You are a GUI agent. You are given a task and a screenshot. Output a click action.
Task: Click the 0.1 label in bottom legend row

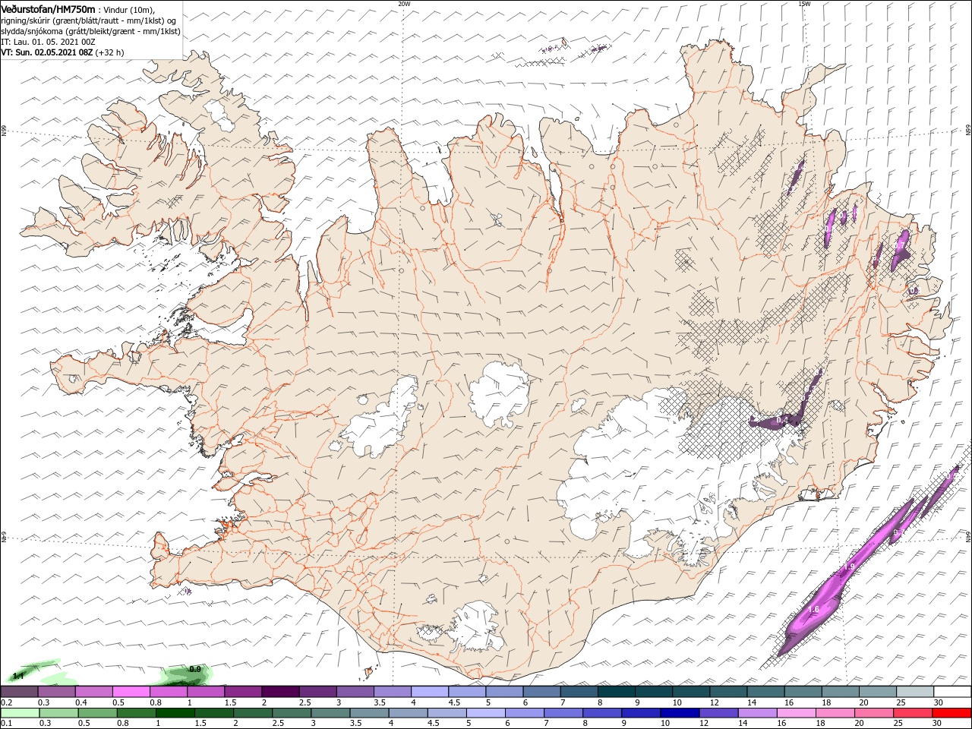[x=6, y=724]
